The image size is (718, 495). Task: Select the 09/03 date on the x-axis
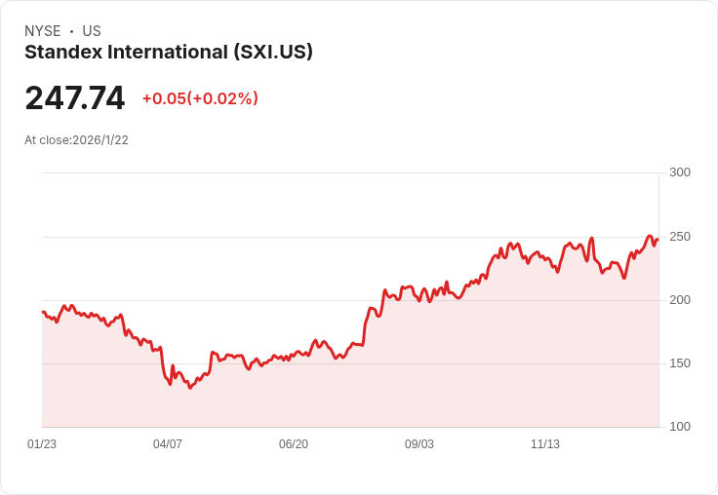(x=419, y=444)
